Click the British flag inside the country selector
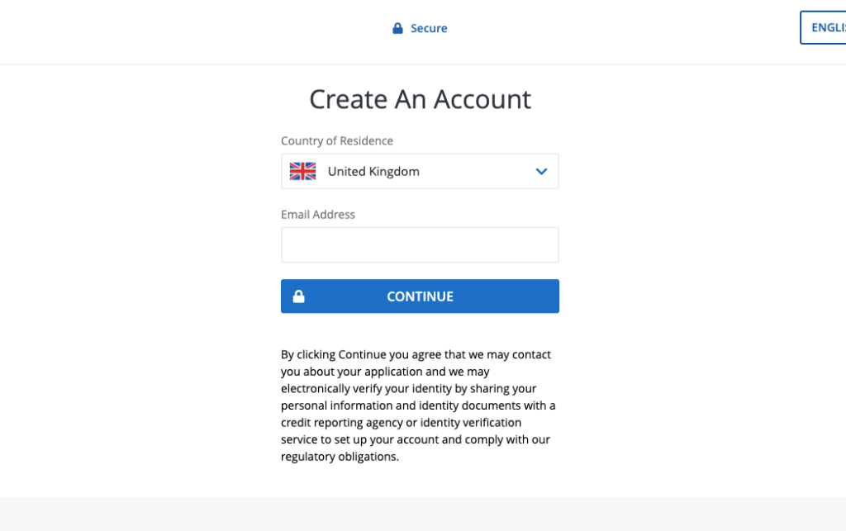This screenshot has width=846, height=531. point(302,171)
